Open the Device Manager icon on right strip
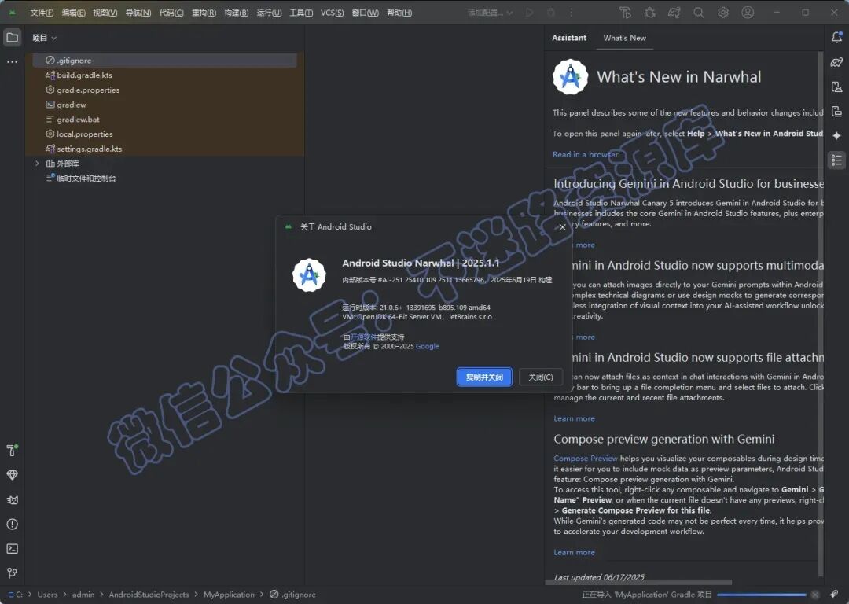This screenshot has width=849, height=604. point(836,87)
